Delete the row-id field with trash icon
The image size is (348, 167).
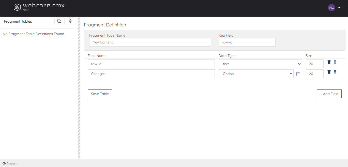[329, 62]
